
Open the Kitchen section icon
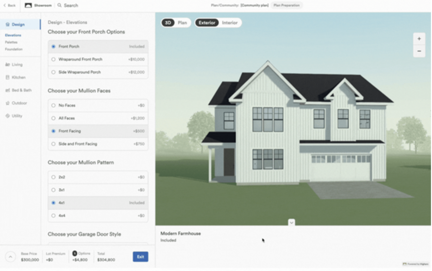tap(7, 77)
